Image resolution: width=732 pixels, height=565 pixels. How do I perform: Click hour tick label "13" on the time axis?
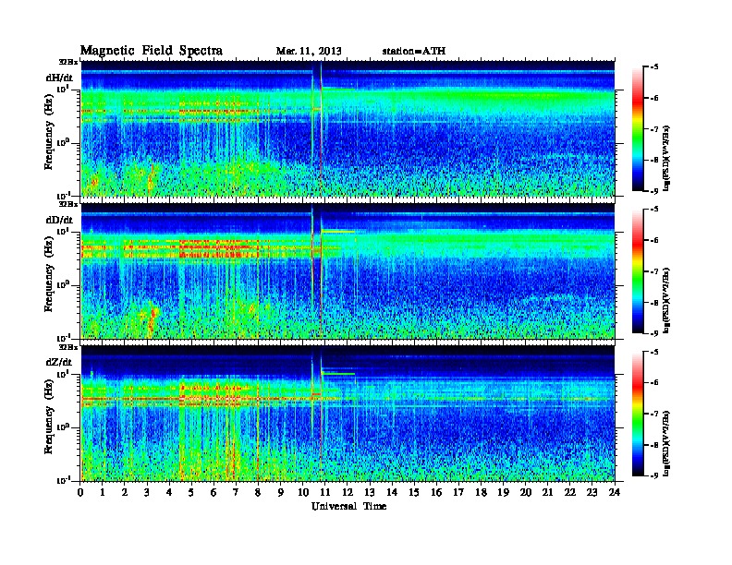coord(370,492)
